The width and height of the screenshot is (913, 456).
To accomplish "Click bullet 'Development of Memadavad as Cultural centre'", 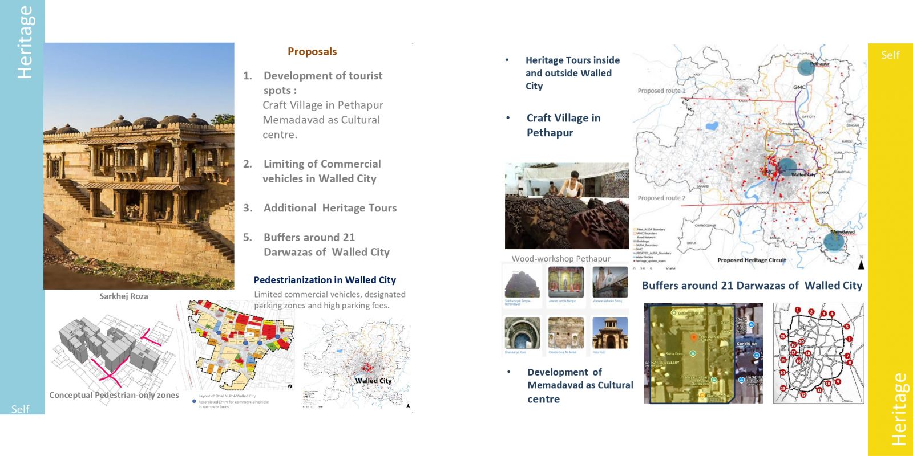I will 580,385.
